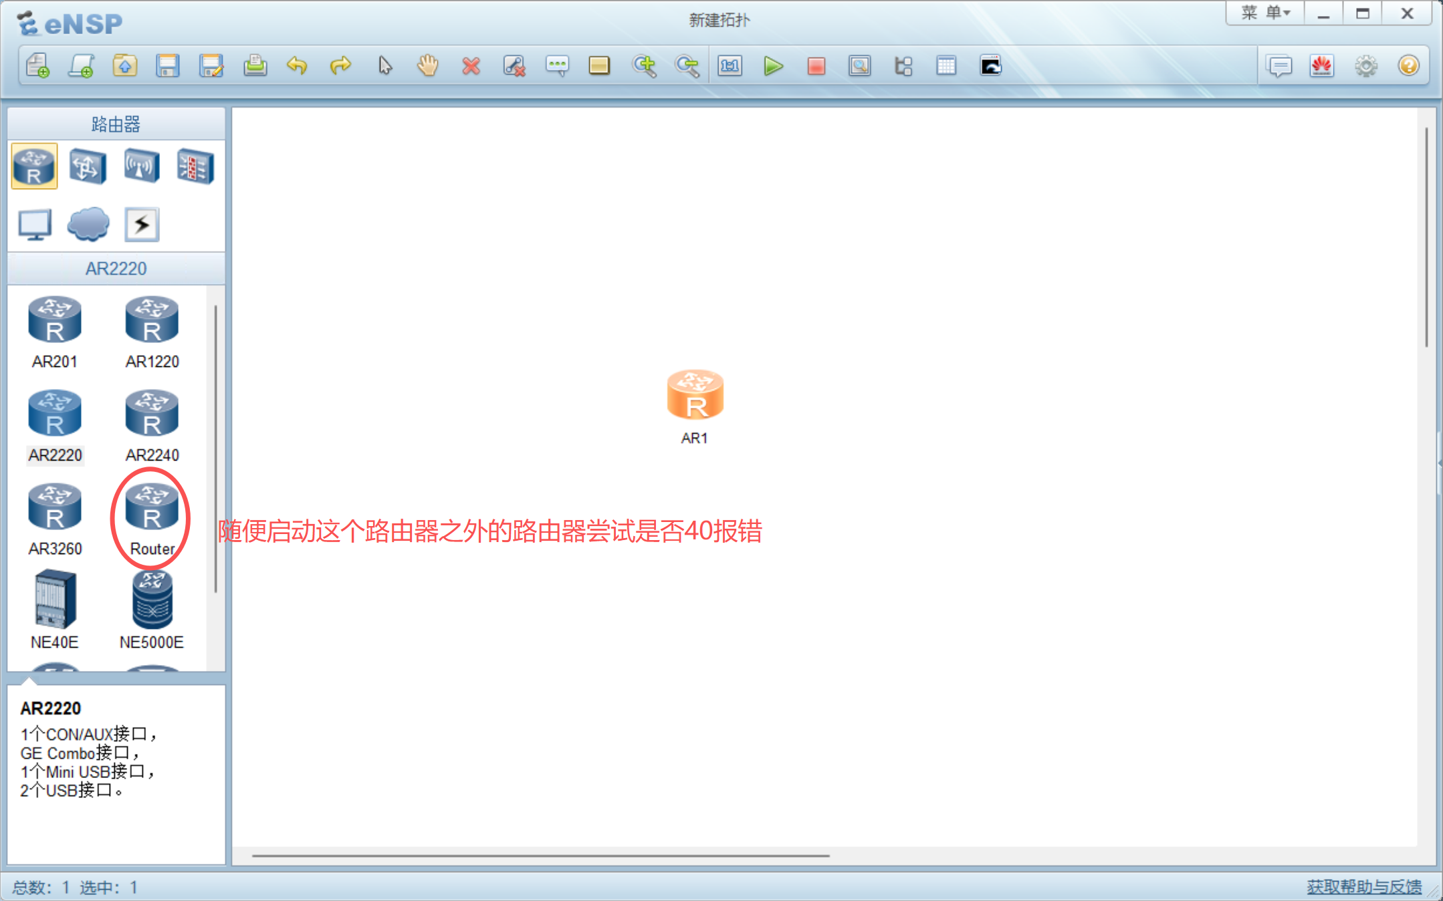Click the delete all connections icon
Screen dimensions: 1443x901
point(514,66)
